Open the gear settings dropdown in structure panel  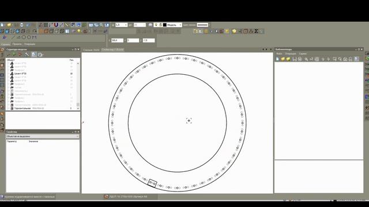(x=40, y=55)
